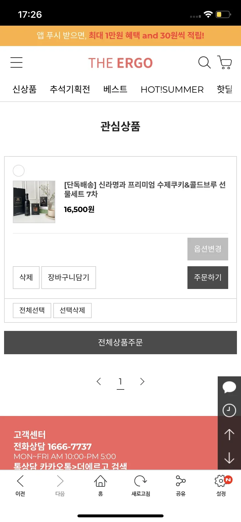The width and height of the screenshot is (241, 522).
Task: Open the hamburger menu
Action: (x=16, y=62)
